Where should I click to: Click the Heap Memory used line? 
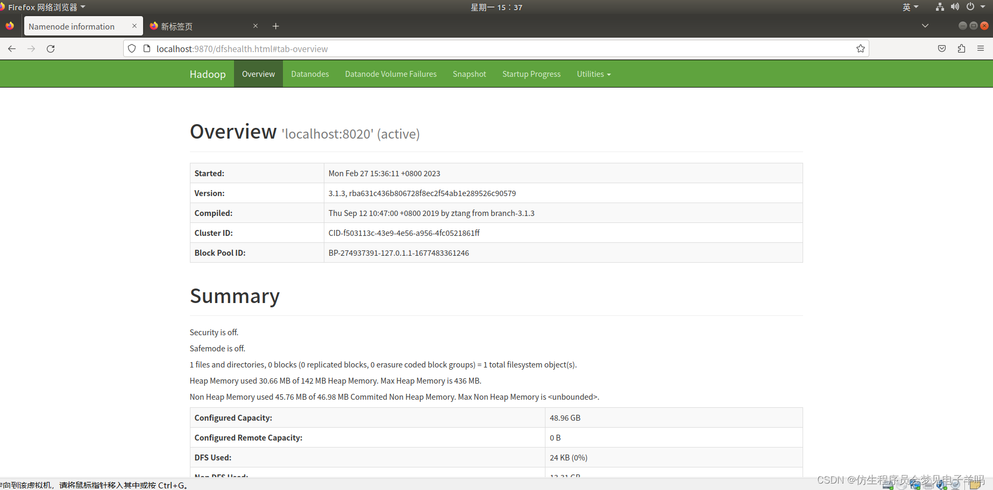pos(335,381)
